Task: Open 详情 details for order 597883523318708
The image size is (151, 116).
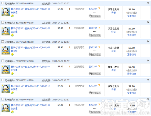Action: pos(114,90)
